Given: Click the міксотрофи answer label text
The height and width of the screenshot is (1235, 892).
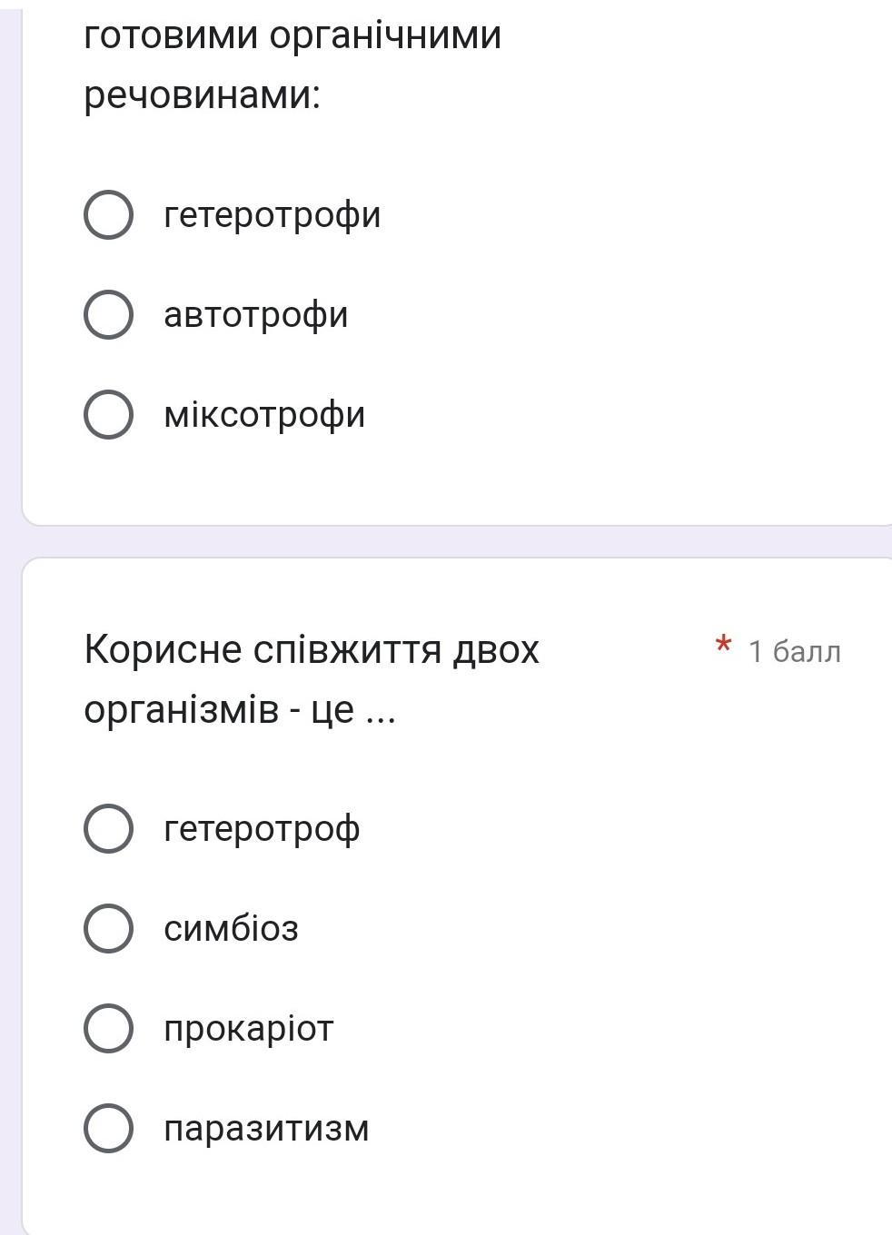Looking at the screenshot, I should [x=264, y=415].
